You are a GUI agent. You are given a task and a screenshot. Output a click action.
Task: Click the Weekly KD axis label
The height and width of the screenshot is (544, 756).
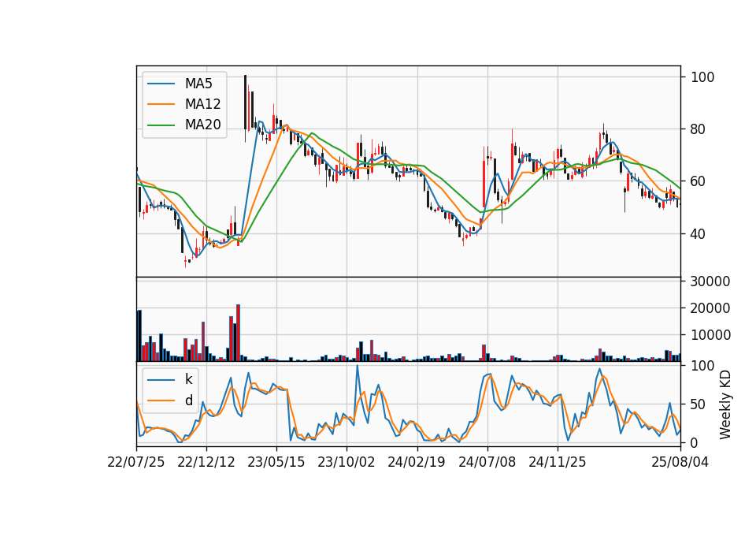pos(725,404)
